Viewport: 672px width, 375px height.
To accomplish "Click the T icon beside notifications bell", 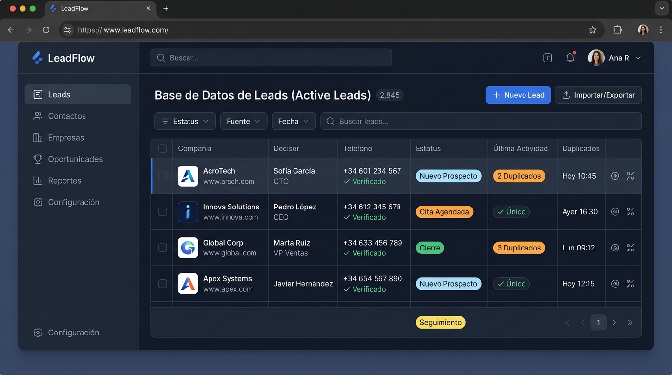I will coord(547,58).
